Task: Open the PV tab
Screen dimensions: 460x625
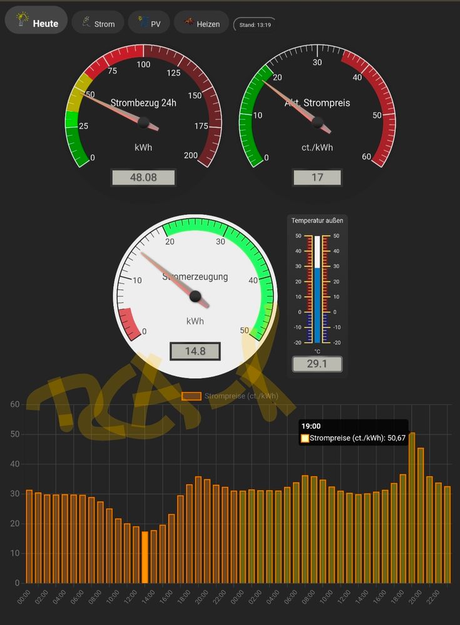Action: point(149,22)
